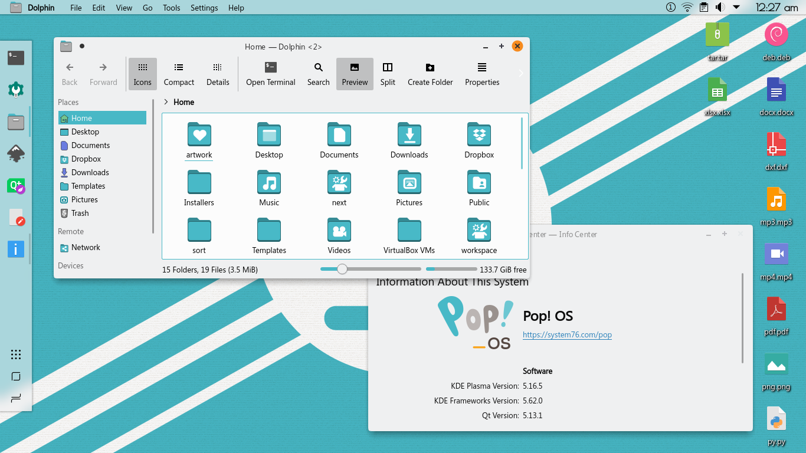Open Terminal from the Dolphin toolbar
This screenshot has height=453, width=806.
click(271, 74)
